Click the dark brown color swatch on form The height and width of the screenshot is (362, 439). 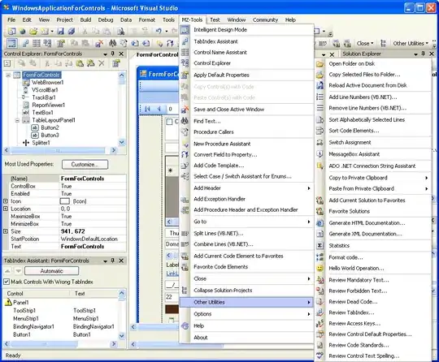tap(172, 309)
